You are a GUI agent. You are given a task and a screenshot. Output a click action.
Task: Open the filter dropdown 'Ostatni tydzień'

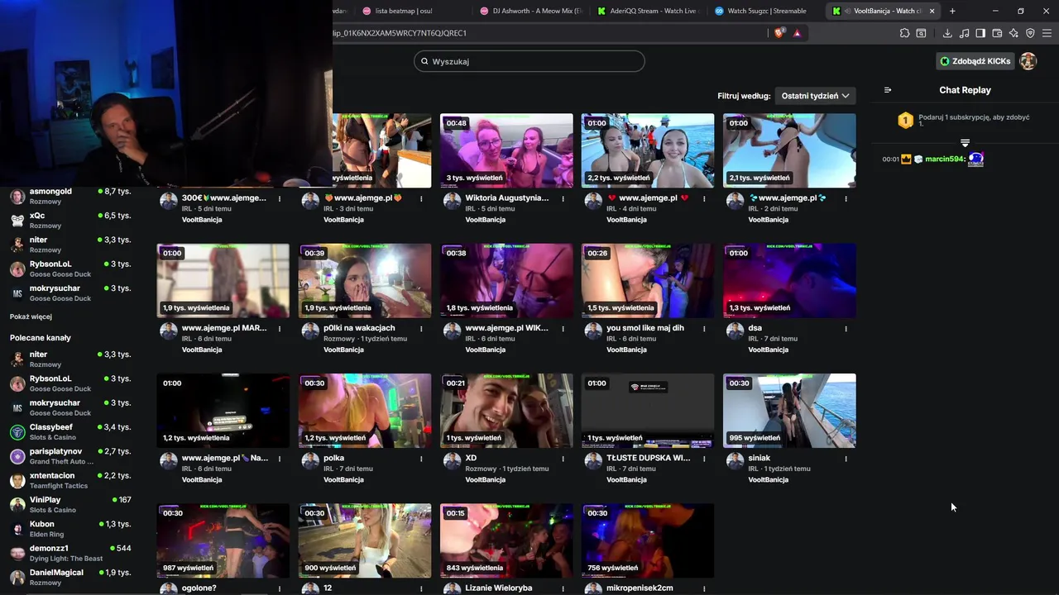click(815, 96)
